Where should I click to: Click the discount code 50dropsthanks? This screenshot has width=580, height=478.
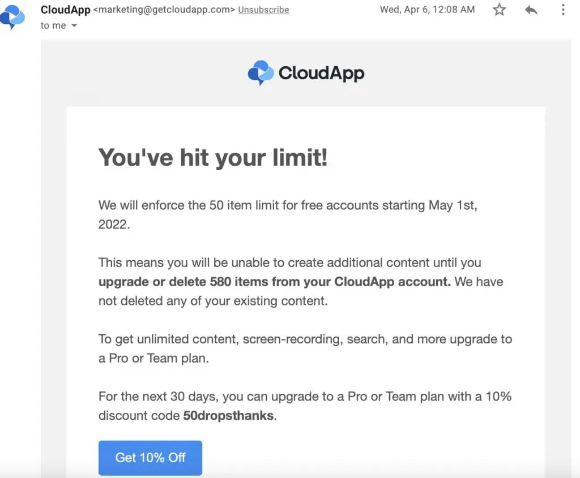(x=228, y=416)
